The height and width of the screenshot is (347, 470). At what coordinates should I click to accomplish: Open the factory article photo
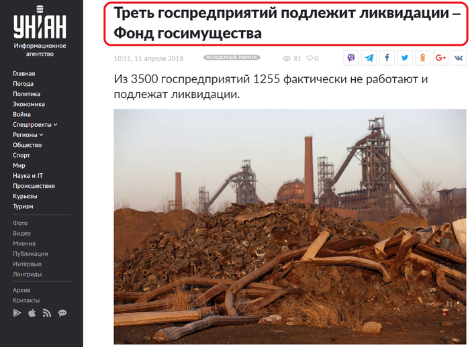(290, 227)
